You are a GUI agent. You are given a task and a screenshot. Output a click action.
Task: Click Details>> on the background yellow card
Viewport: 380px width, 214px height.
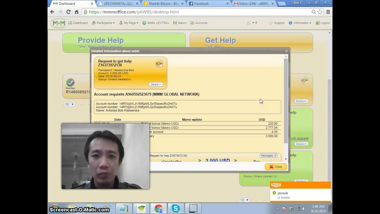coord(301,101)
